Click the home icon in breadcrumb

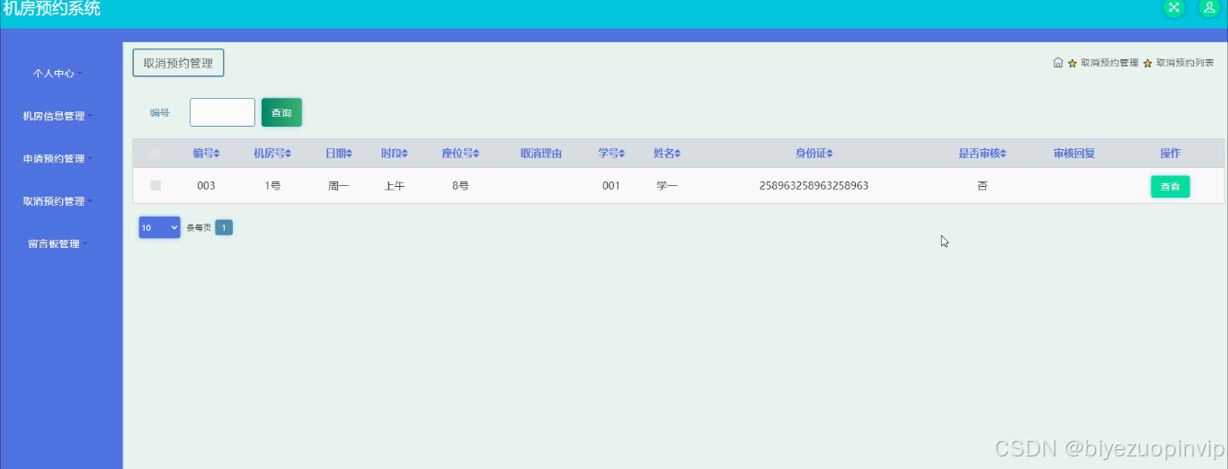pos(1058,63)
